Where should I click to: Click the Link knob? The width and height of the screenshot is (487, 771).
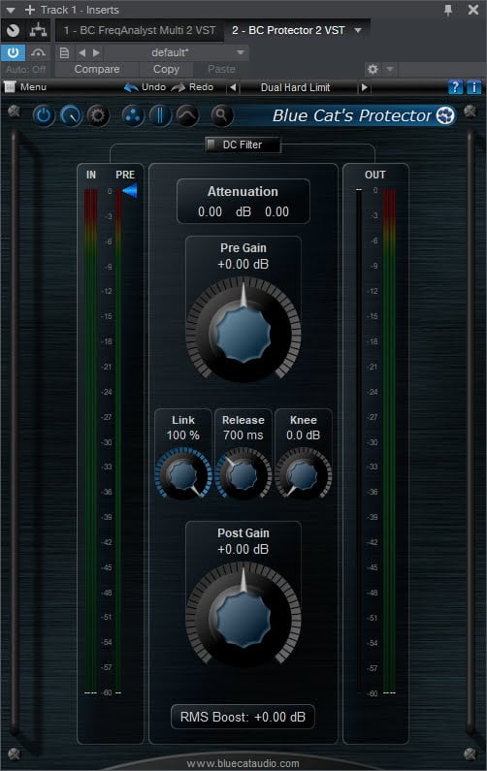183,475
